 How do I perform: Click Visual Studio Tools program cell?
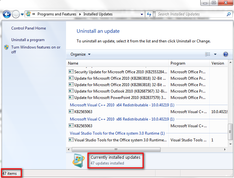(188, 140)
